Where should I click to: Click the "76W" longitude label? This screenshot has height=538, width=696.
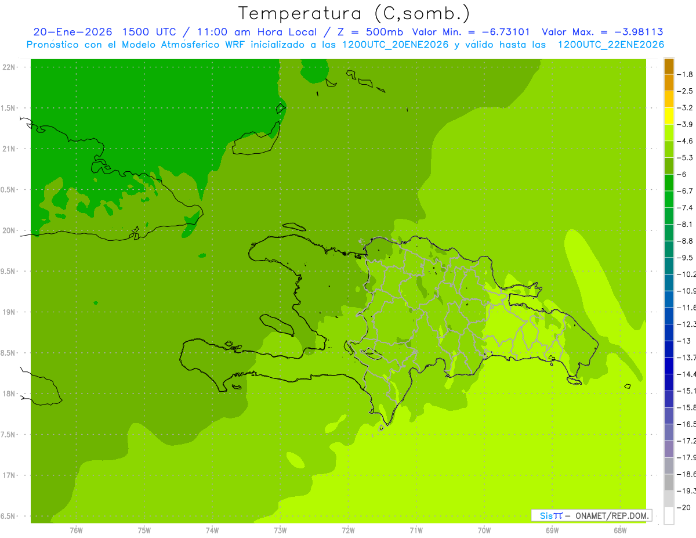(76, 530)
